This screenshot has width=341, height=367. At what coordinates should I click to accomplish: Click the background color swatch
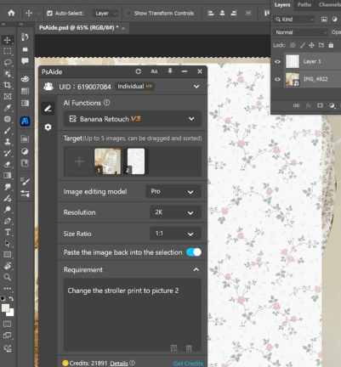click(12, 313)
